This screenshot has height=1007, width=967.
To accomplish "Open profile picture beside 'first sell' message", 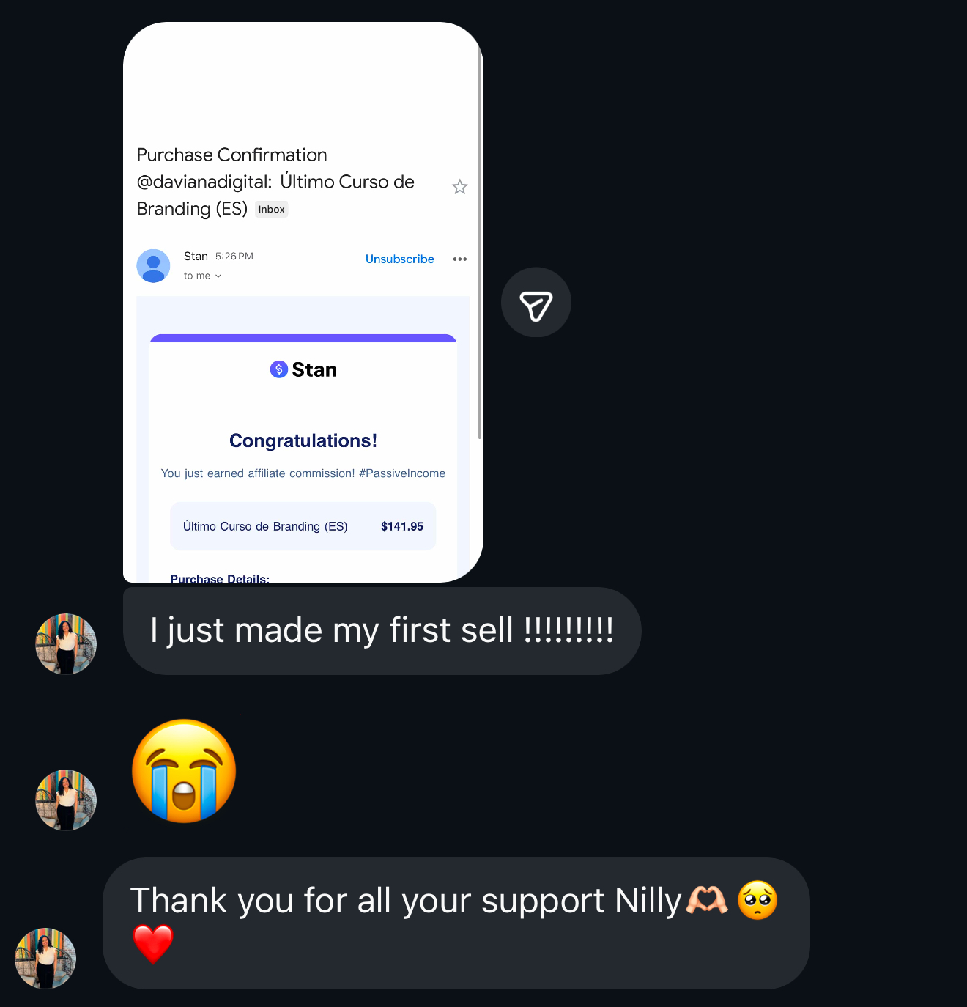I will point(66,644).
